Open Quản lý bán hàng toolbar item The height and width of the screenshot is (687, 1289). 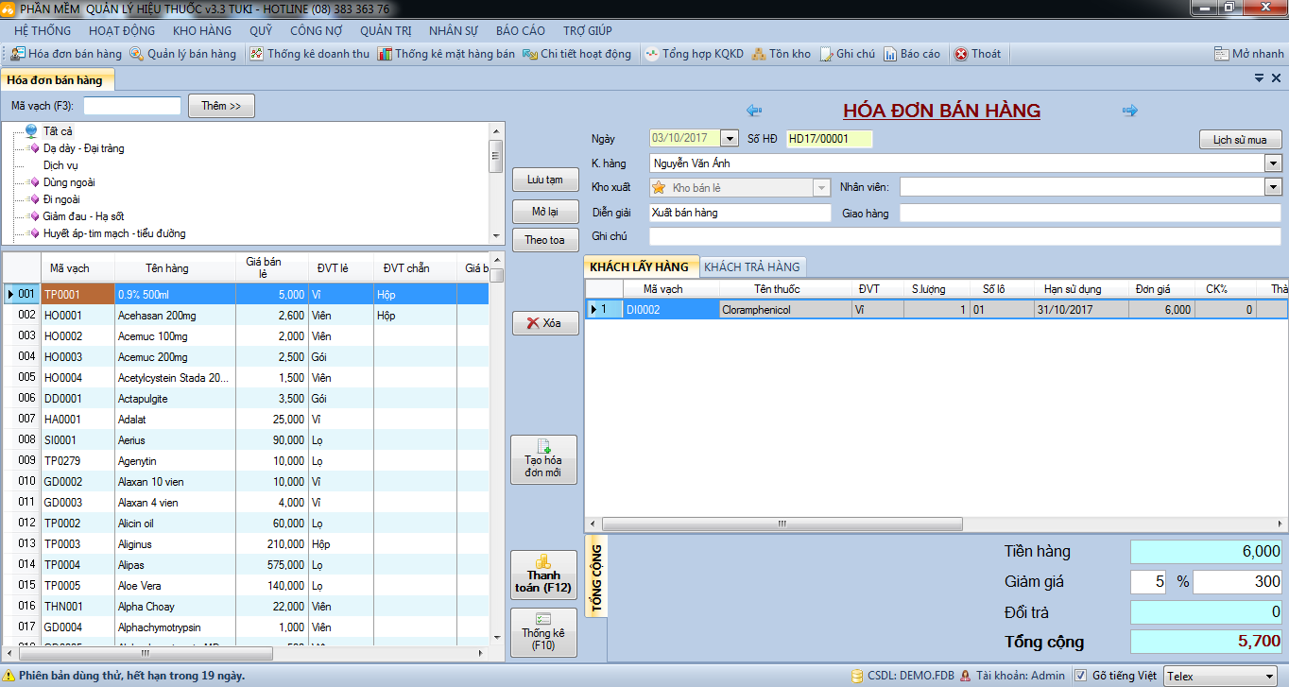pyautogui.click(x=182, y=54)
